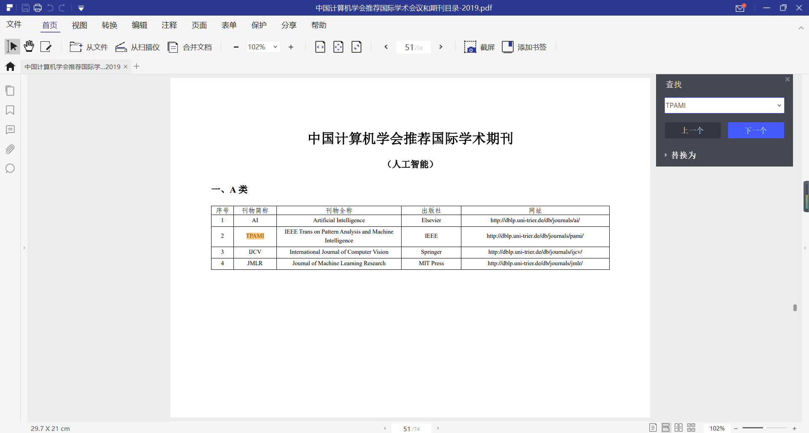Select the Hand tool in toolbar
The height and width of the screenshot is (433, 809).
[x=28, y=46]
